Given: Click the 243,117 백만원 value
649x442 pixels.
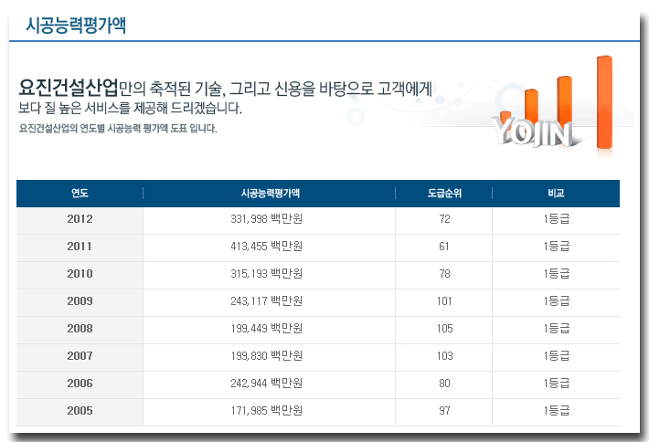Looking at the screenshot, I should (x=267, y=300).
